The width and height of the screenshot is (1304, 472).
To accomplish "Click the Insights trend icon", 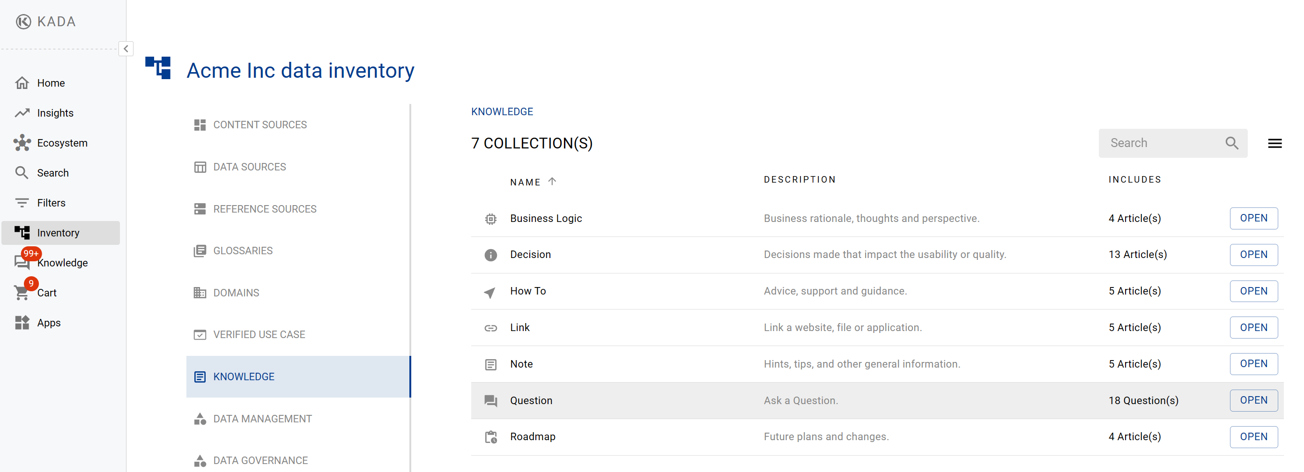I will [x=22, y=113].
